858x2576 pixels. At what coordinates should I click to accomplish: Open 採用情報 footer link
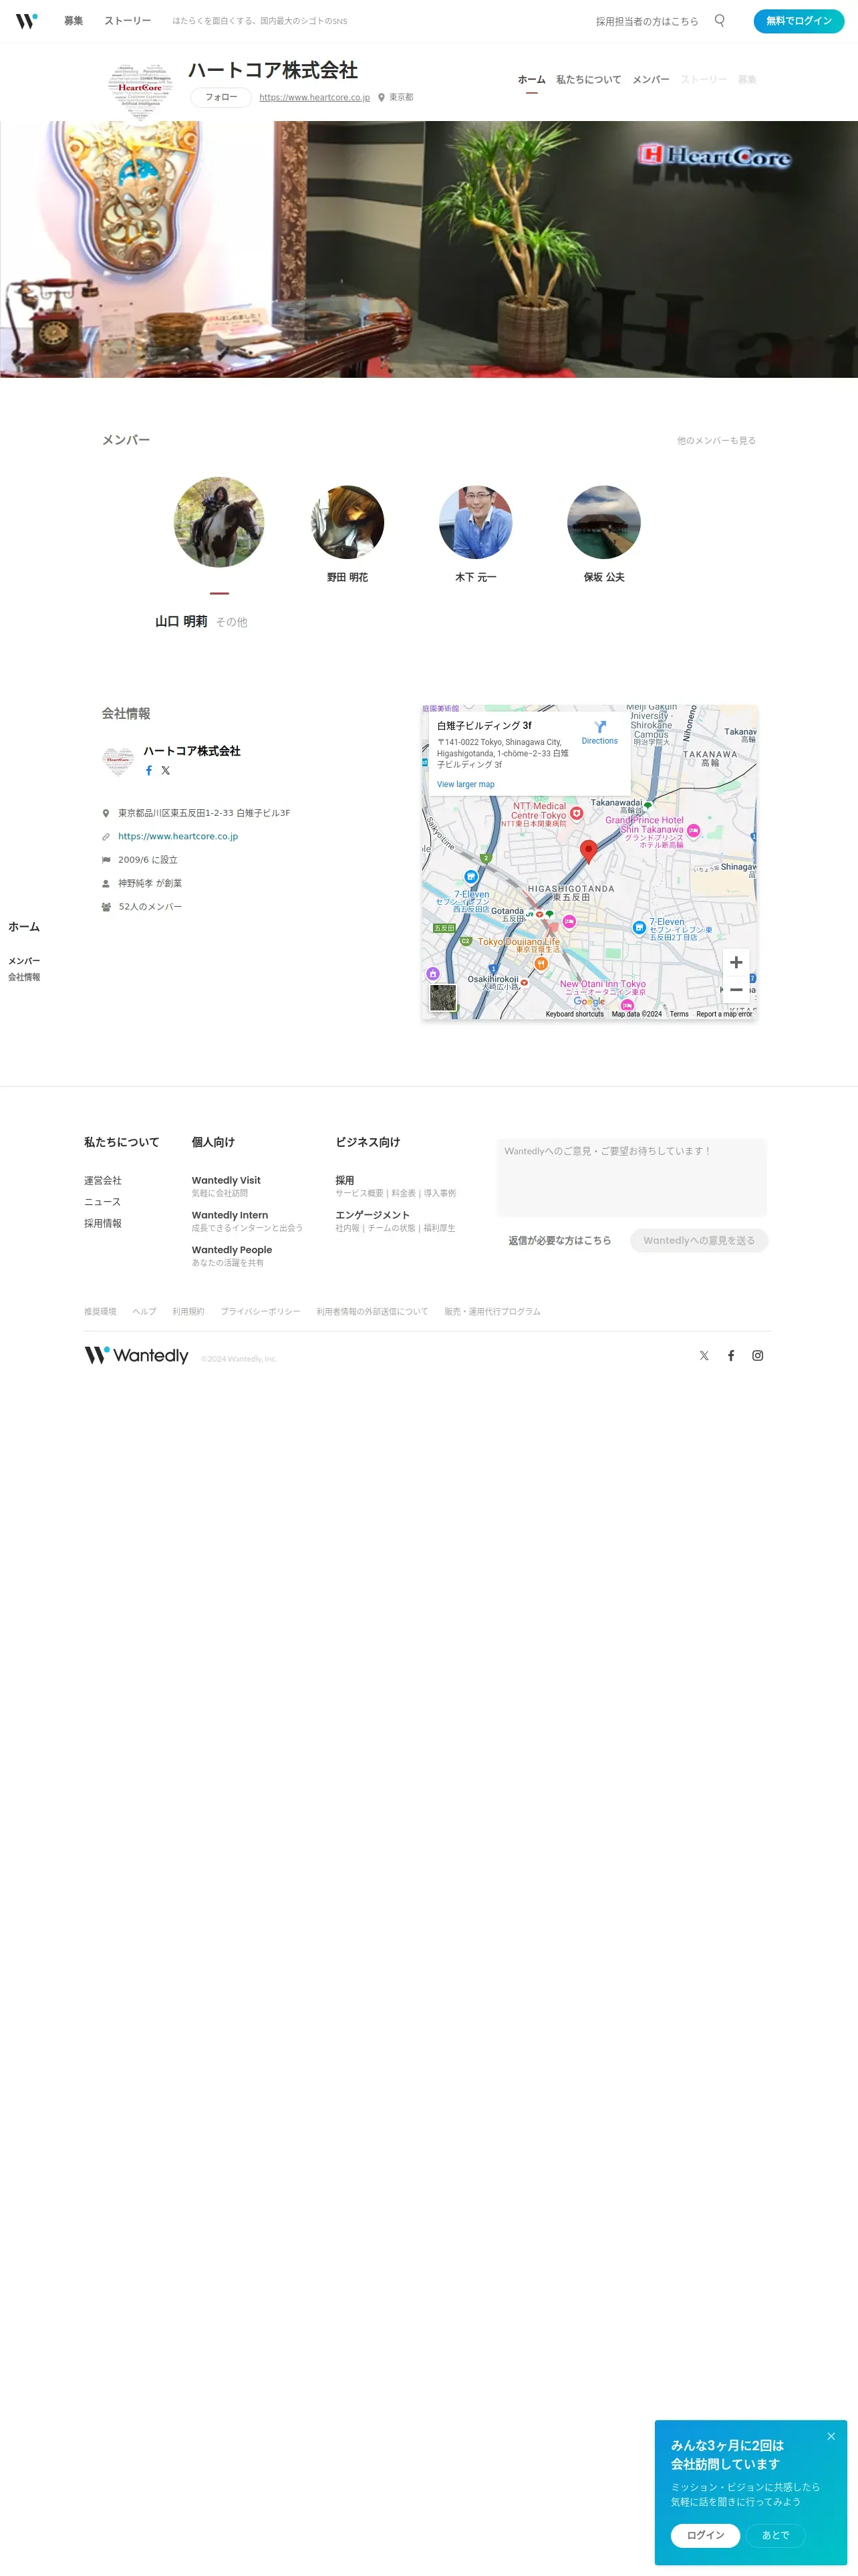coord(103,1223)
